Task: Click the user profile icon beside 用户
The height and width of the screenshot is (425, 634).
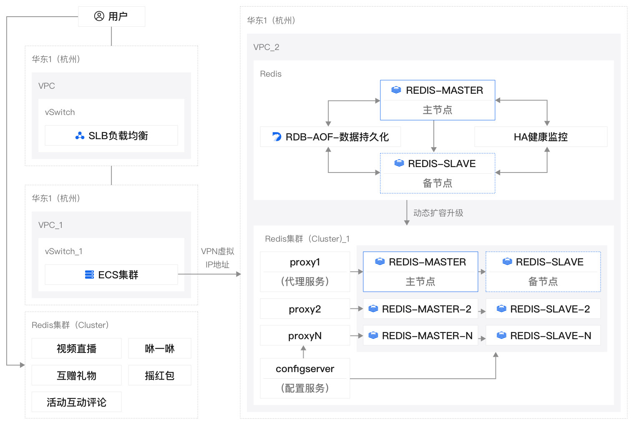Action: (99, 16)
